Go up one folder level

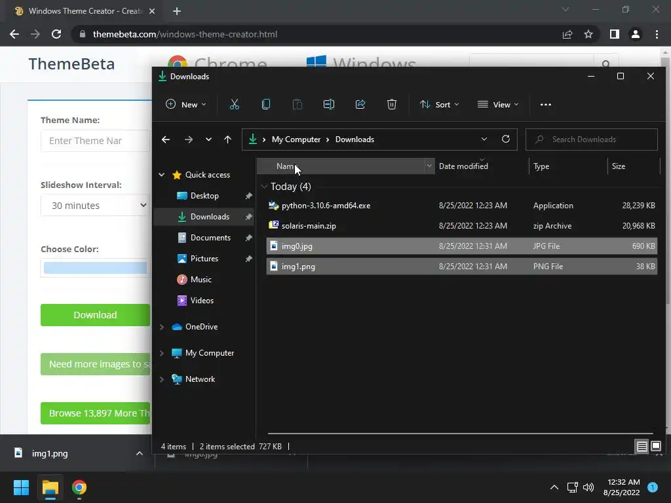[x=227, y=140]
